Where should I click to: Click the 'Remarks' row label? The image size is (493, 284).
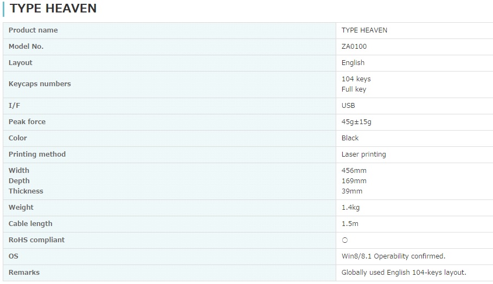coord(24,273)
